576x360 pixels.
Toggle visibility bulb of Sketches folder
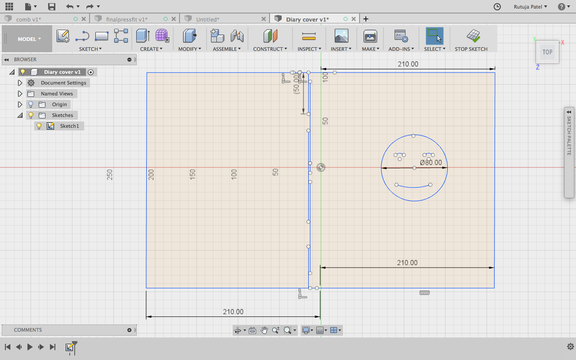(x=31, y=115)
